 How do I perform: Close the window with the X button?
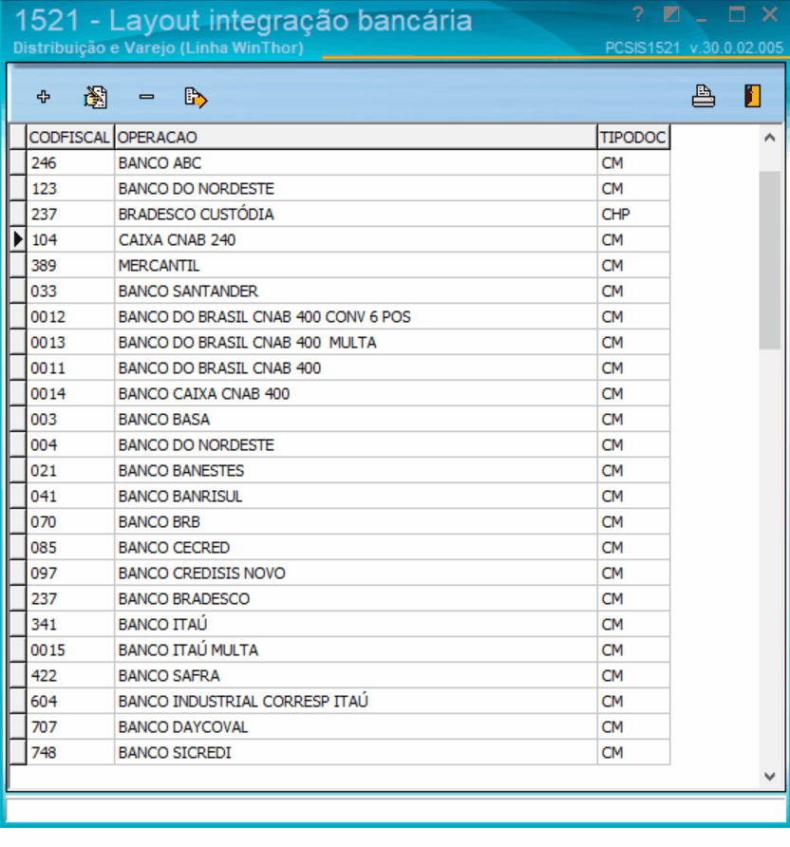pos(769,14)
